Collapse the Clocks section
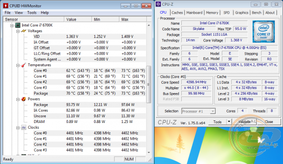This screenshot has width=283, height=164. click(x=18, y=128)
